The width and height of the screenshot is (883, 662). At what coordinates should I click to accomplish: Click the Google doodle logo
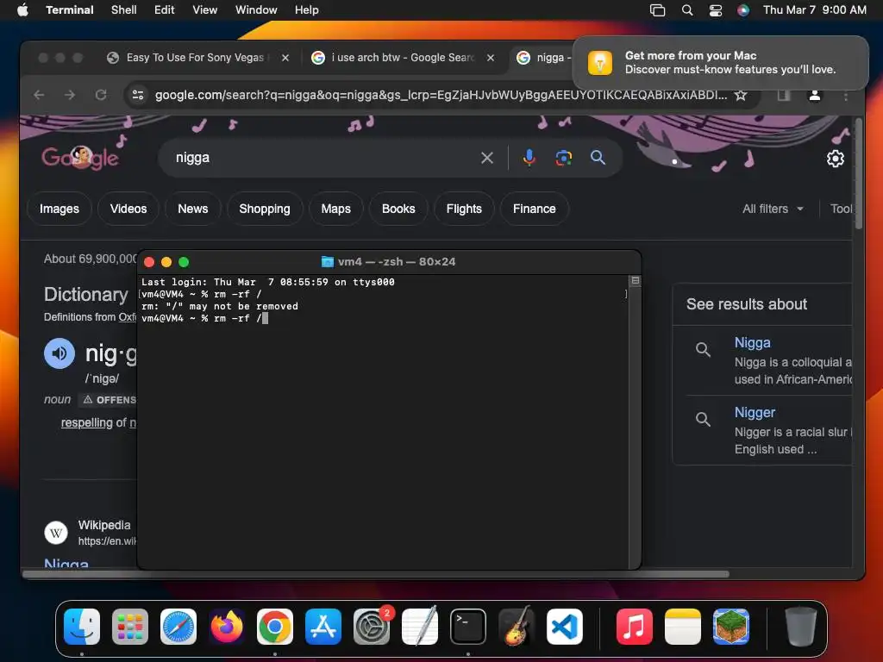80,158
